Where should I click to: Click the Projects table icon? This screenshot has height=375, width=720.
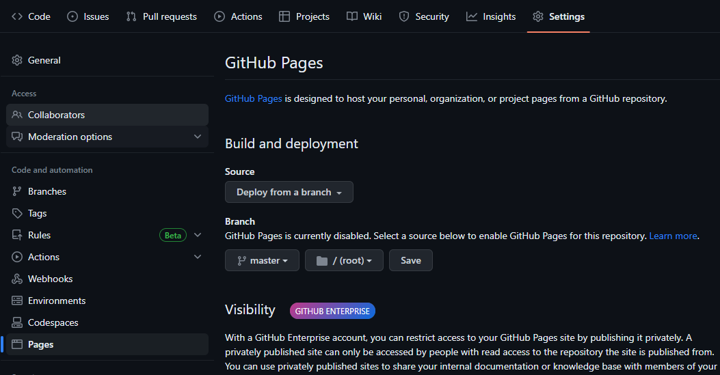coord(284,16)
